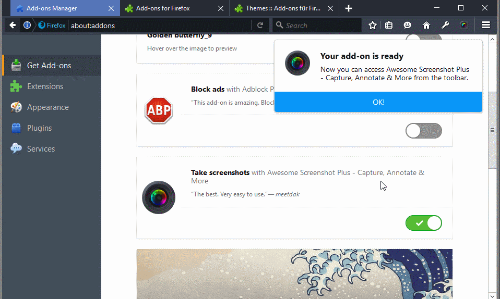Go to the Home page icon
Screen dimensions: 500x299
click(x=426, y=25)
